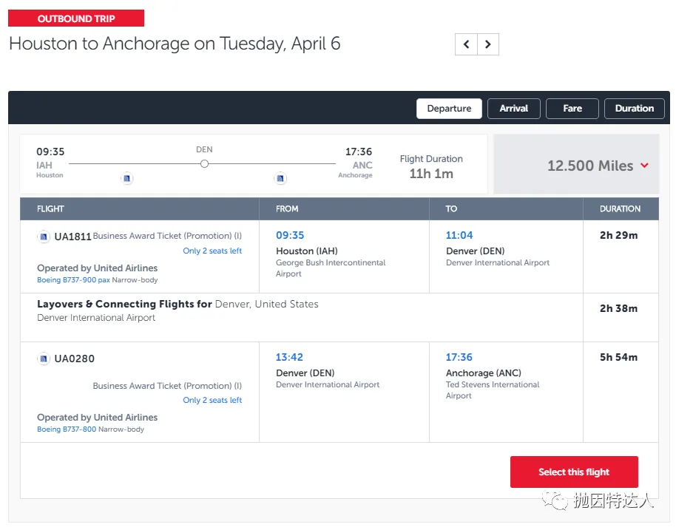This screenshot has width=676, height=530.
Task: Click 'Business Award Ticket (Promotion) (I)' beside UA1811
Action: 167,236
